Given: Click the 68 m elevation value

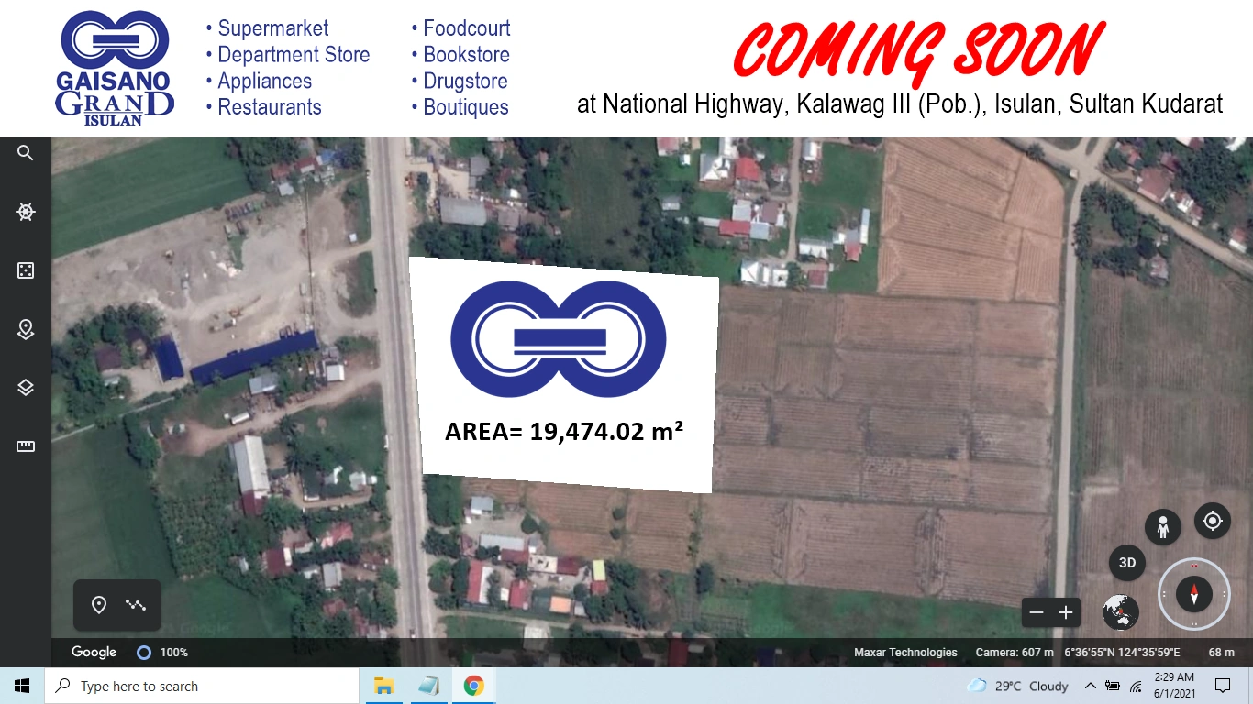Looking at the screenshot, I should 1221,653.
